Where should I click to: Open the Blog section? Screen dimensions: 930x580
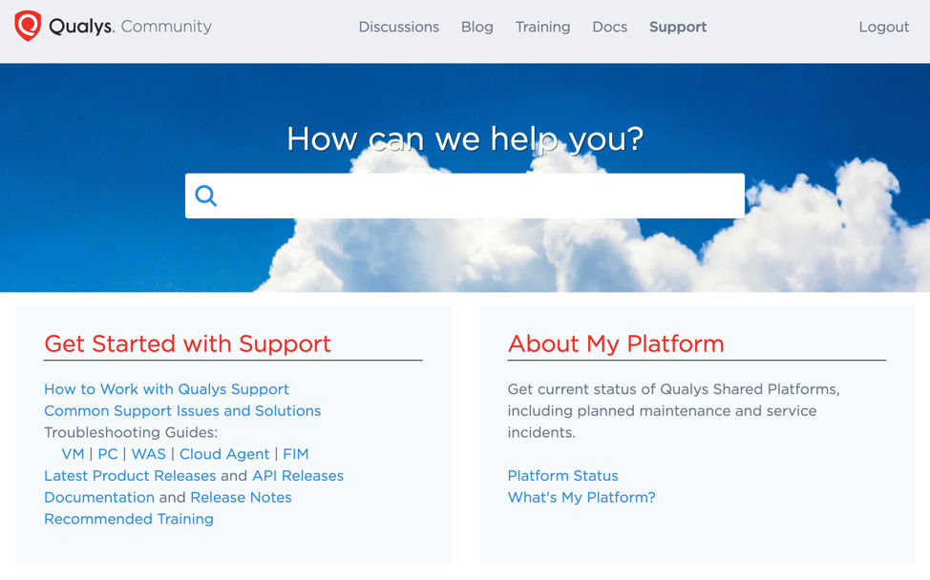476,27
